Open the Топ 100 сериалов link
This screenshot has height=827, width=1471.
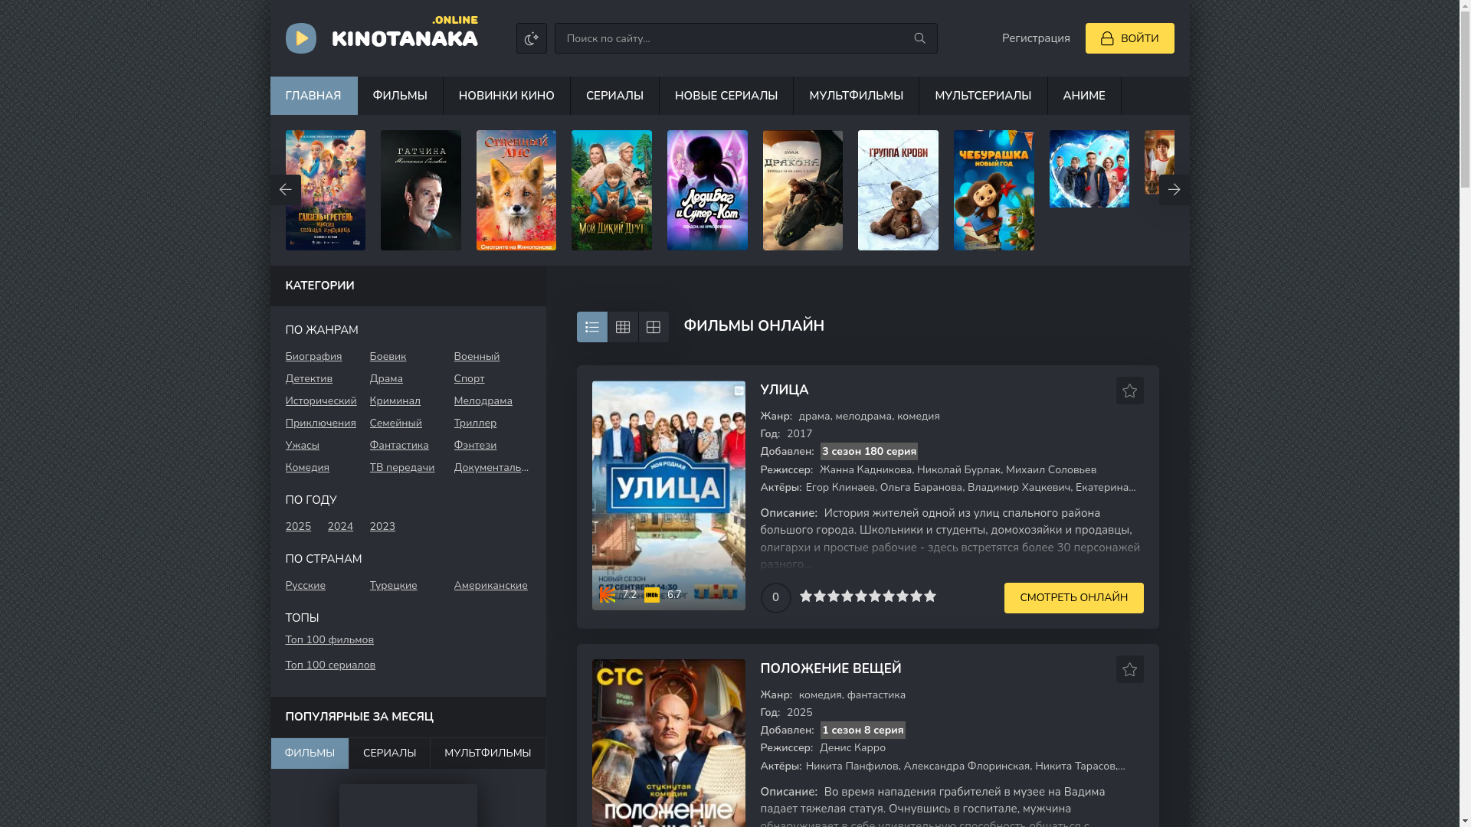[x=330, y=665]
